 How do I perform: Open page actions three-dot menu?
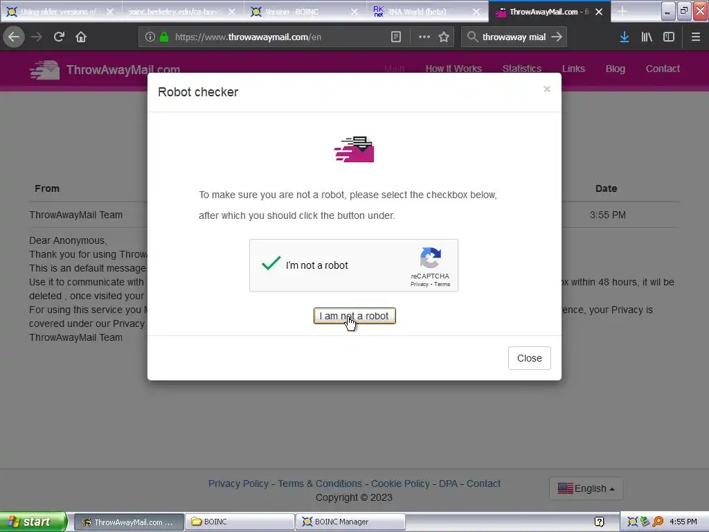click(x=424, y=37)
